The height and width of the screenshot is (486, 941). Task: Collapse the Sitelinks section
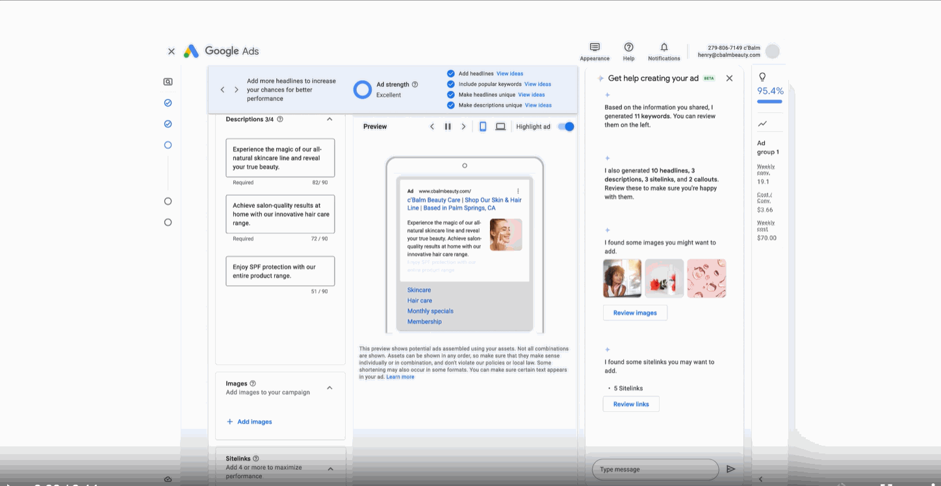click(x=330, y=468)
